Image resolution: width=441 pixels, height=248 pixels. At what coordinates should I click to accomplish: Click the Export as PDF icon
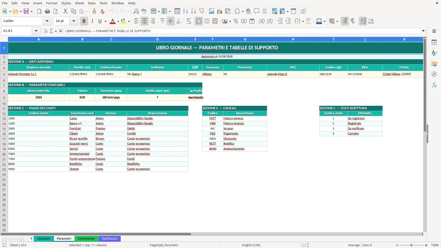click(39, 11)
